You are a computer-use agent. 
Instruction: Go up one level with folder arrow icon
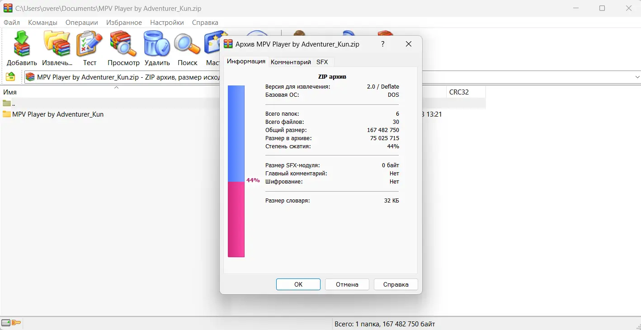[x=10, y=77]
